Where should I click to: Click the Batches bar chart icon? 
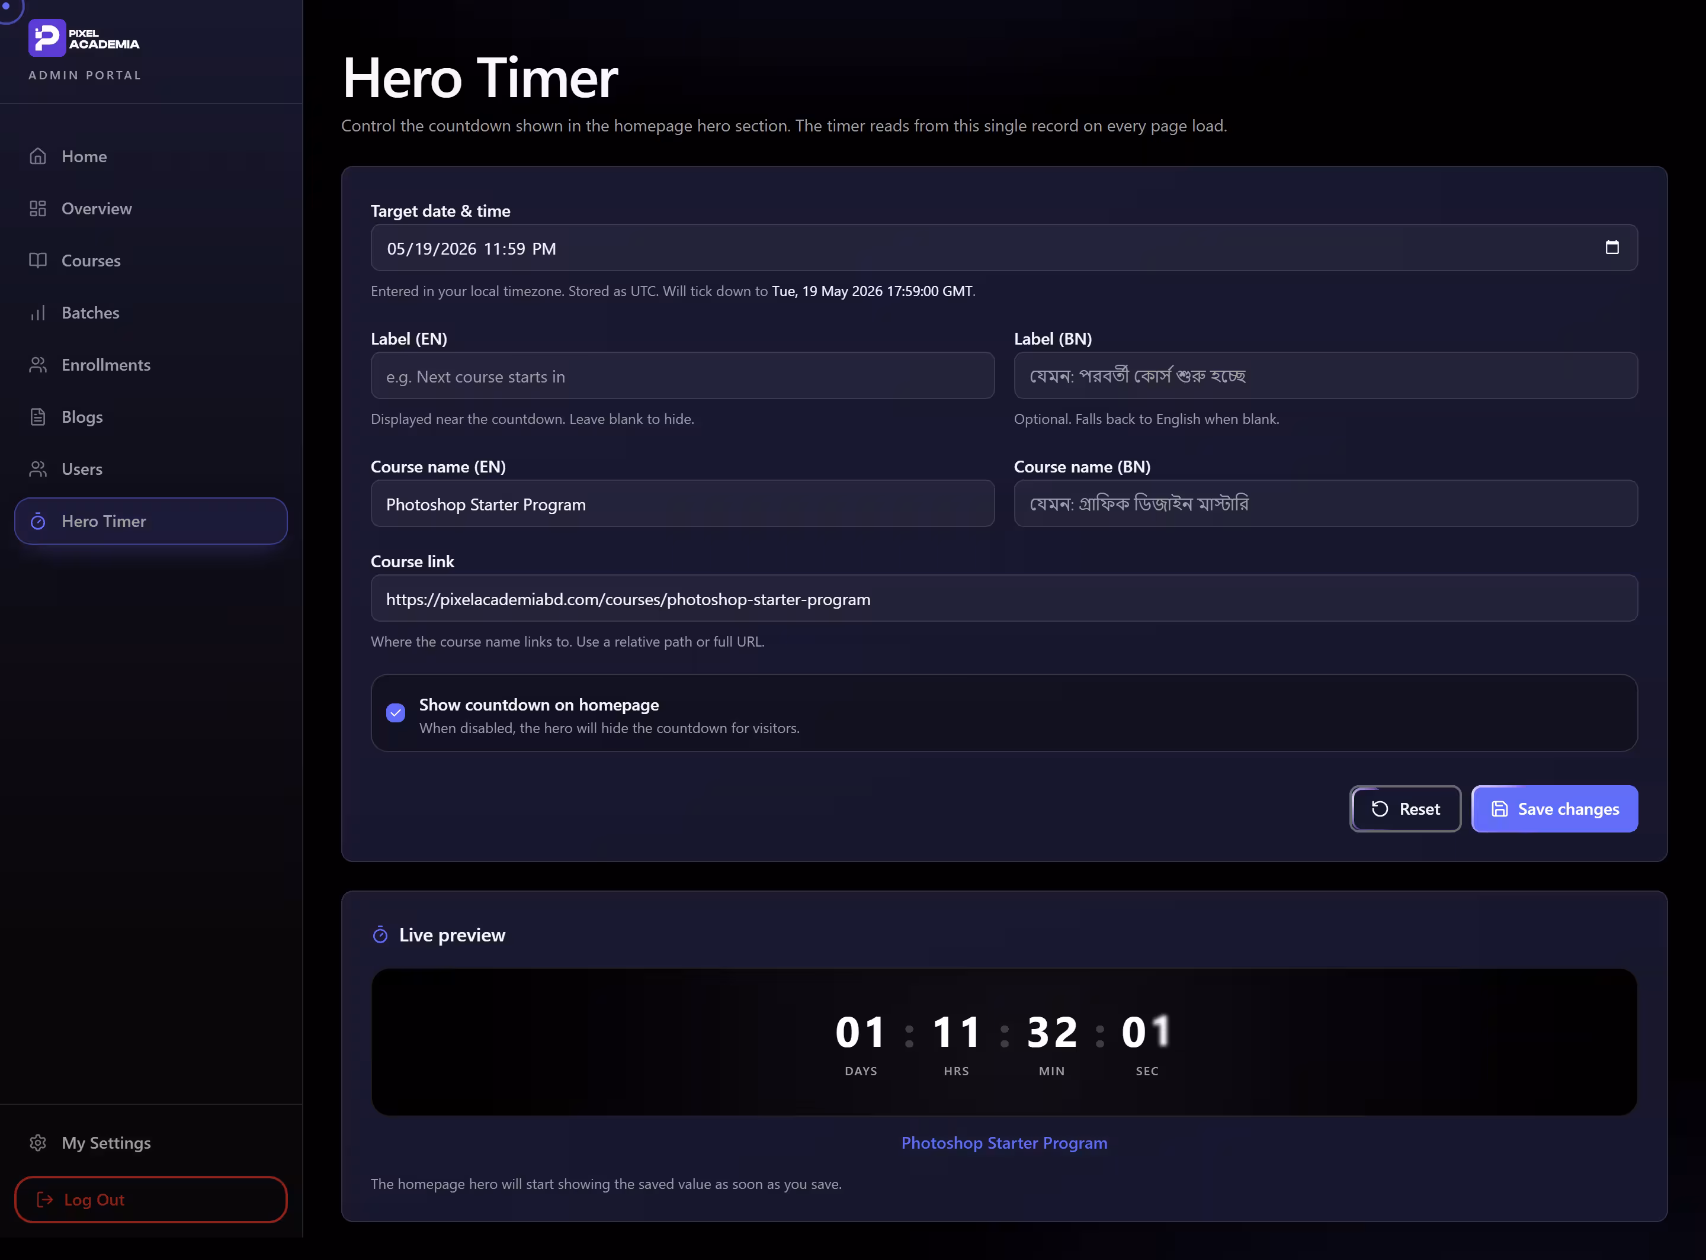38,313
